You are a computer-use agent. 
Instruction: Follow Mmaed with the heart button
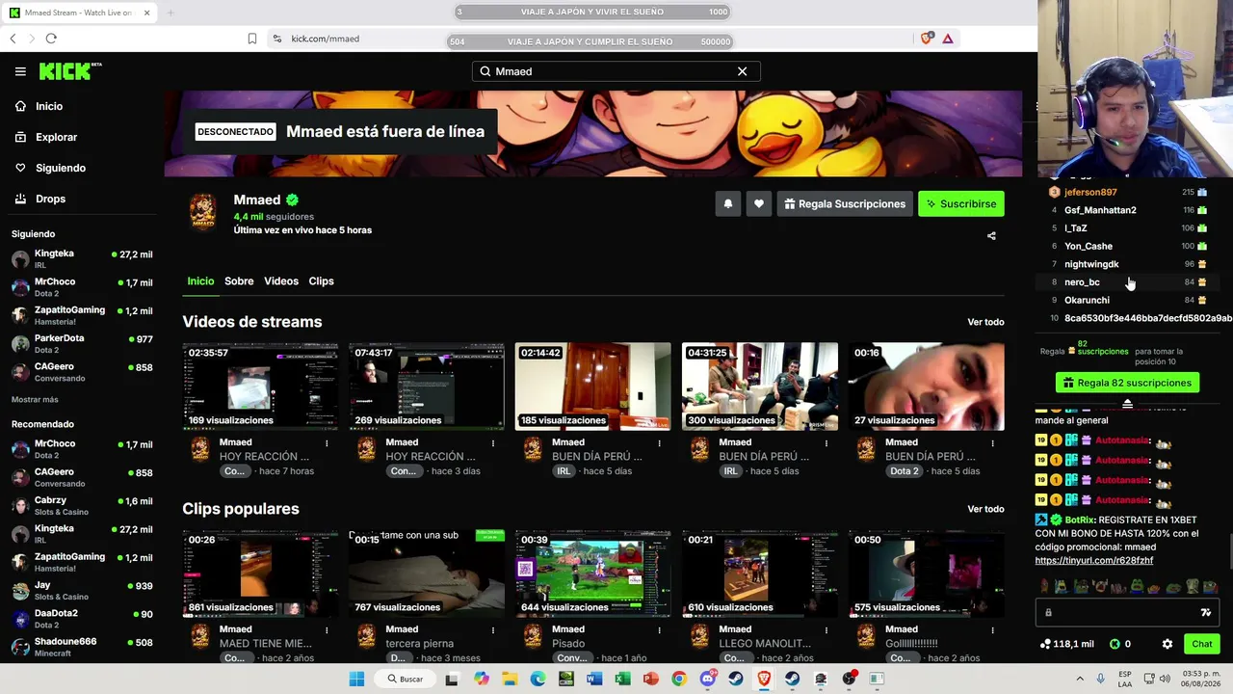click(759, 203)
